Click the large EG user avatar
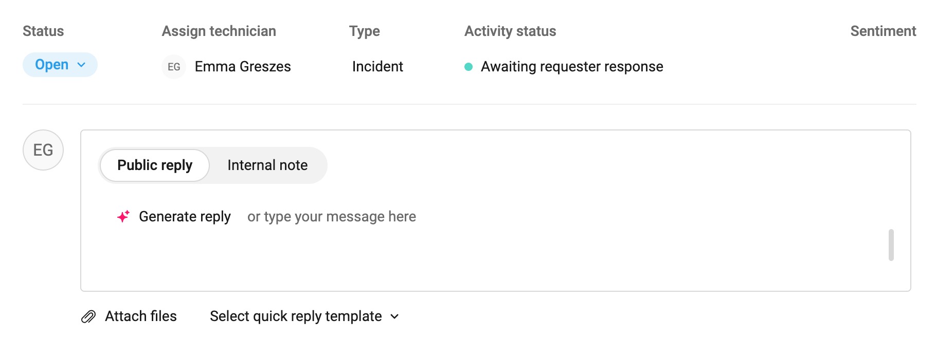Image resolution: width=936 pixels, height=338 pixels. coord(43,150)
